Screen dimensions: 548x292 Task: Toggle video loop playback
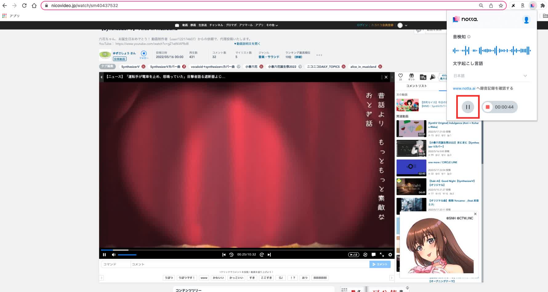pos(365,255)
